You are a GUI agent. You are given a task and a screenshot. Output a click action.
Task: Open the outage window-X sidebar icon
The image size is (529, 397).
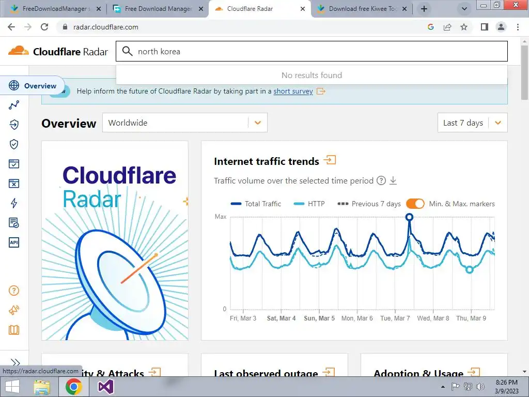click(14, 184)
